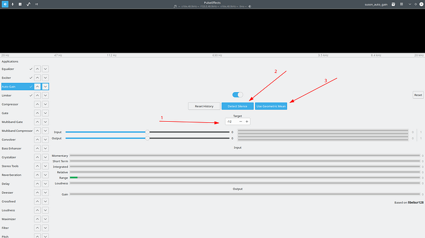Move Exciter down in the list
This screenshot has height=238, width=425.
coord(46,78)
